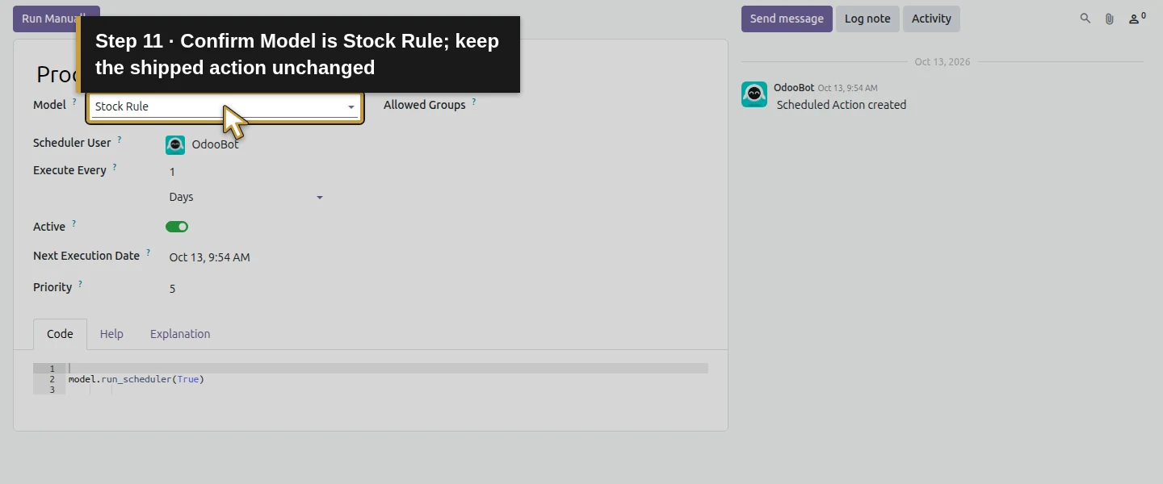This screenshot has width=1163, height=484.
Task: Click the search icon in chatter
Action: [x=1085, y=19]
